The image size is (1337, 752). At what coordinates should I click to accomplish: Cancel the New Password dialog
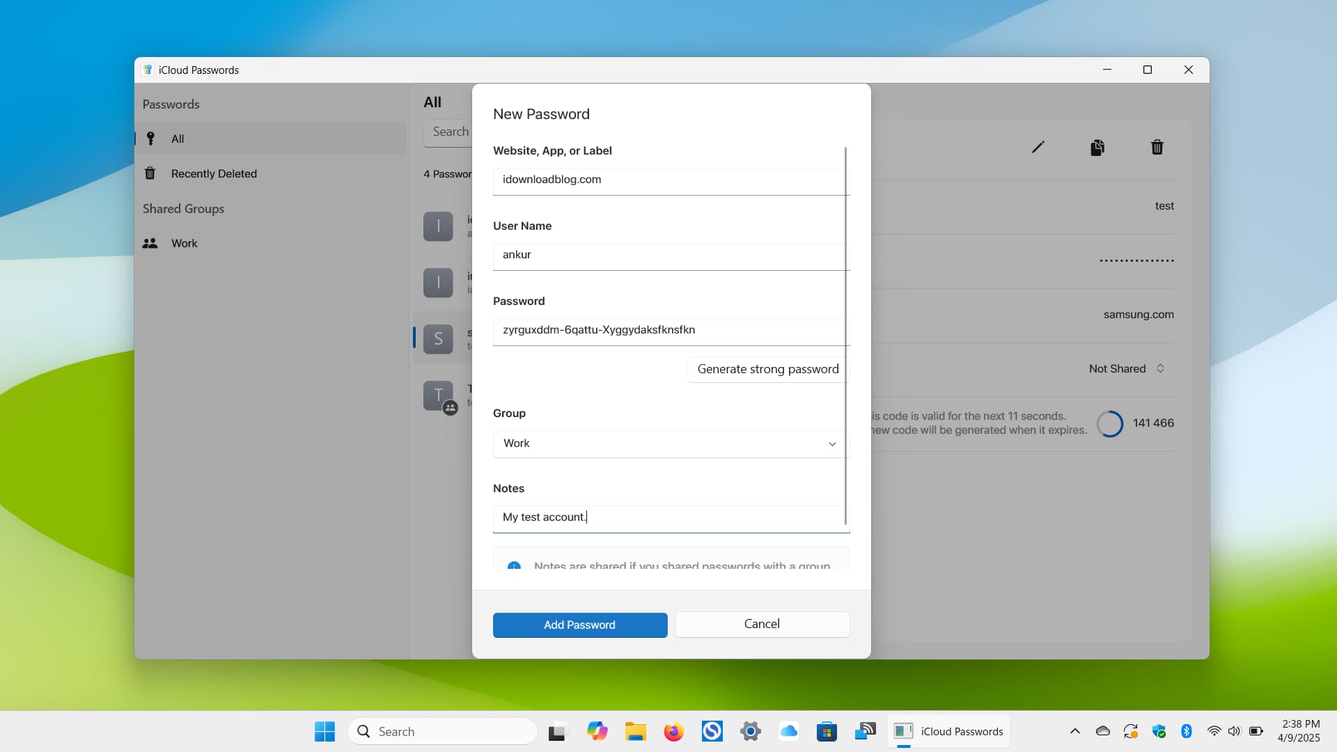[x=762, y=624]
